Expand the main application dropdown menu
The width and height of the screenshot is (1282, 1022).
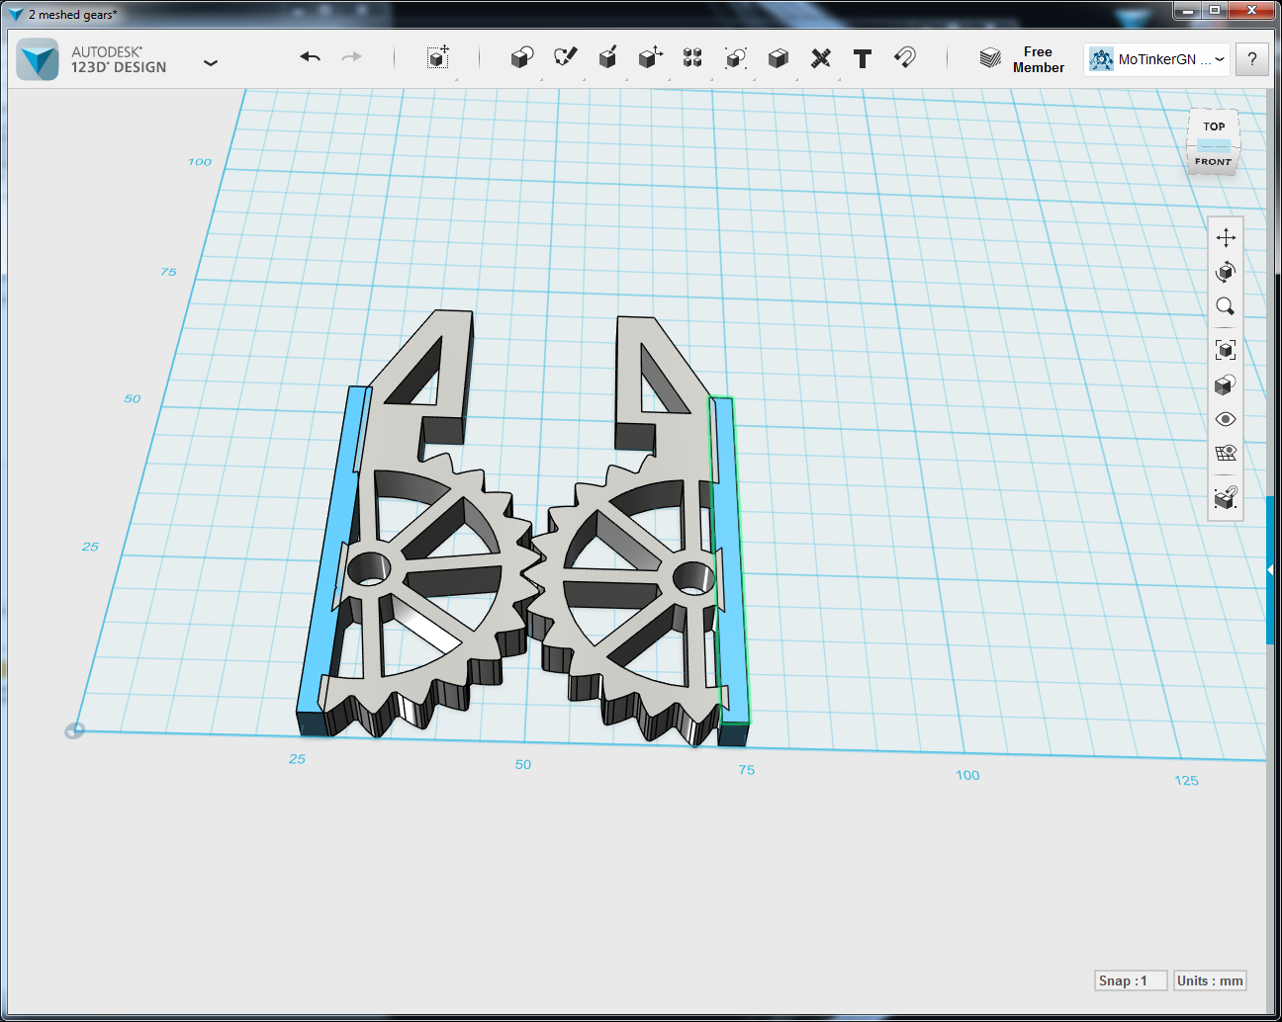pyautogui.click(x=211, y=61)
